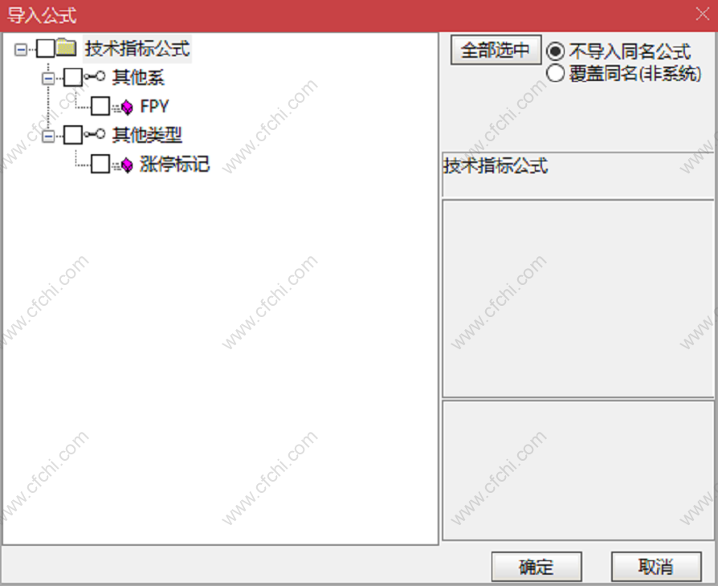
Task: Tick the FPY formula checkbox
Action: [100, 106]
